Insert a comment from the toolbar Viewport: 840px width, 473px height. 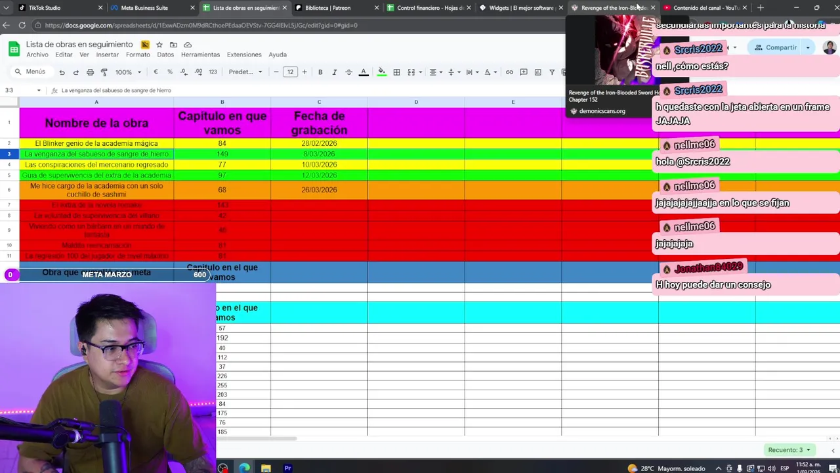click(x=524, y=72)
